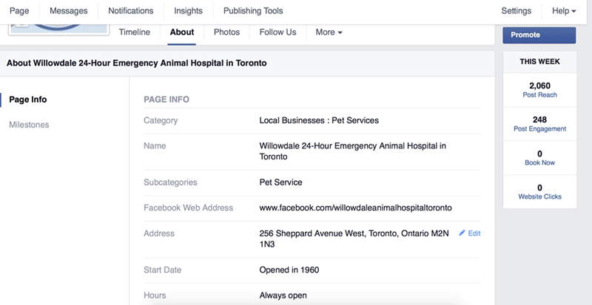This screenshot has width=592, height=305.
Task: Switch to the Timeline tab
Action: 135,32
